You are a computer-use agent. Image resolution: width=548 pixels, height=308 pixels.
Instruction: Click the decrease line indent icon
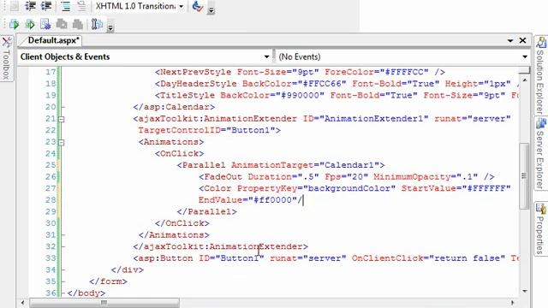point(31,6)
